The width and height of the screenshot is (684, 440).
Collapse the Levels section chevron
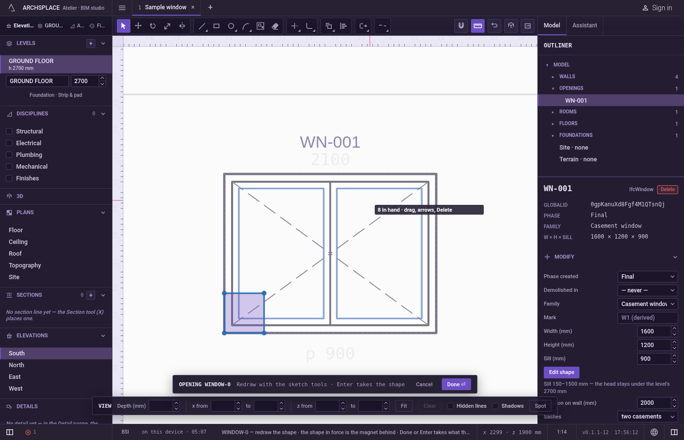[103, 44]
